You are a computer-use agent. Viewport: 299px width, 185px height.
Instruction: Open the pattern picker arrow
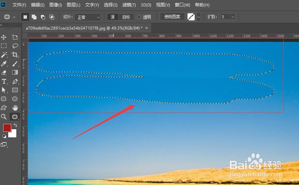click(x=198, y=17)
